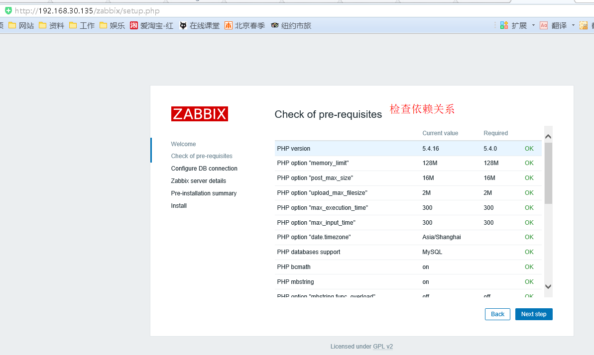Open the 在线课堂 bookmark

[x=199, y=25]
